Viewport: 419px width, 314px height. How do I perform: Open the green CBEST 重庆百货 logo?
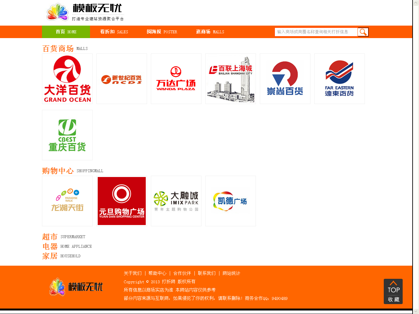coord(67,135)
